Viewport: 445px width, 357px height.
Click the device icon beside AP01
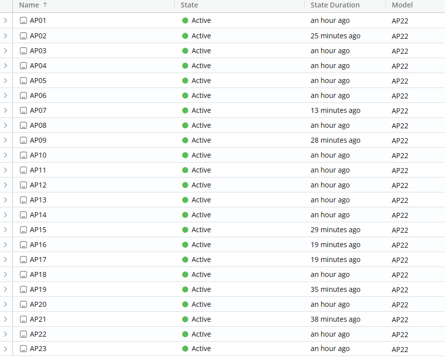[x=23, y=20]
